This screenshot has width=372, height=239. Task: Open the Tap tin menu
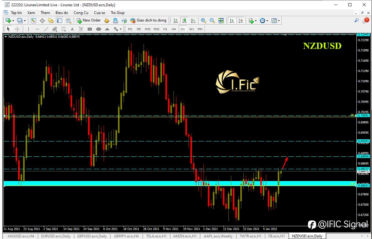point(16,13)
